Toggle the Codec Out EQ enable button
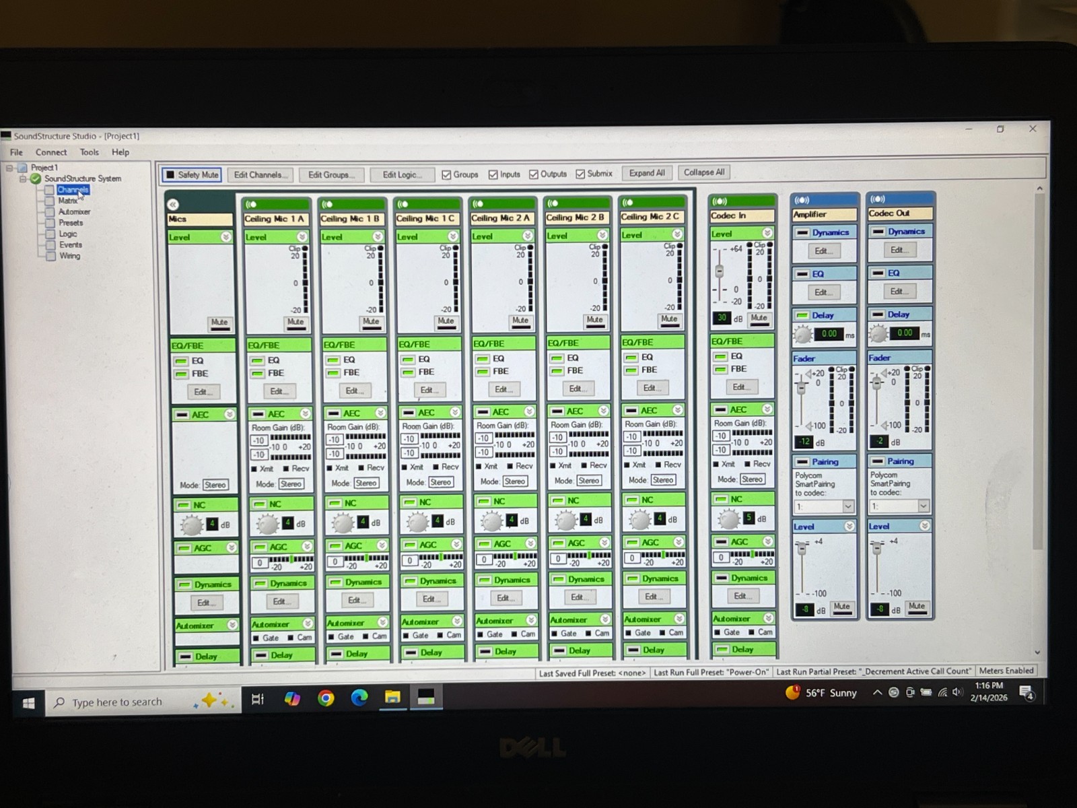Image resolution: width=1077 pixels, height=808 pixels. coord(878,273)
